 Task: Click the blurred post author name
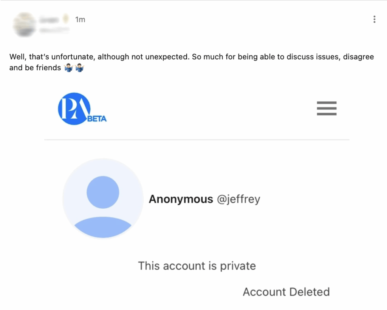coord(49,20)
